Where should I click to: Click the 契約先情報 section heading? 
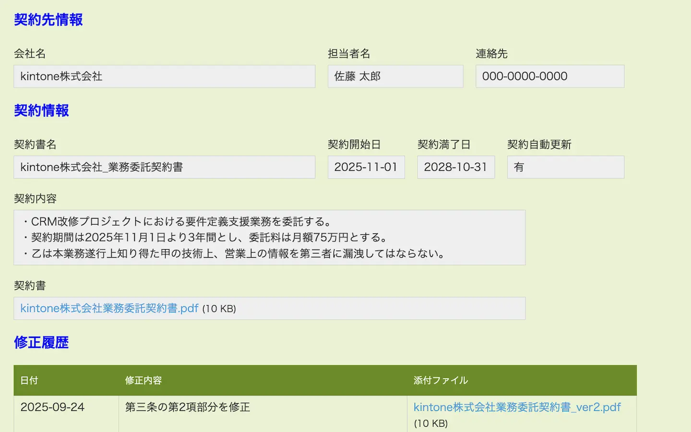click(48, 20)
